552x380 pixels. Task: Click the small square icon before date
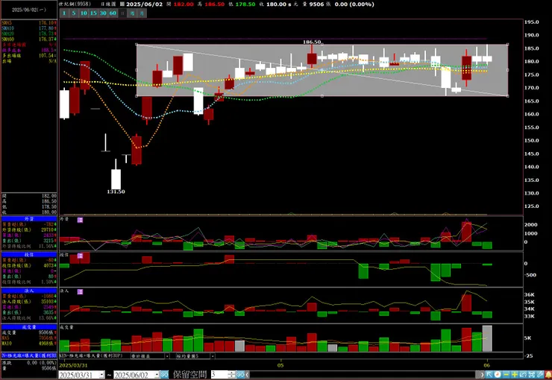click(x=122, y=4)
